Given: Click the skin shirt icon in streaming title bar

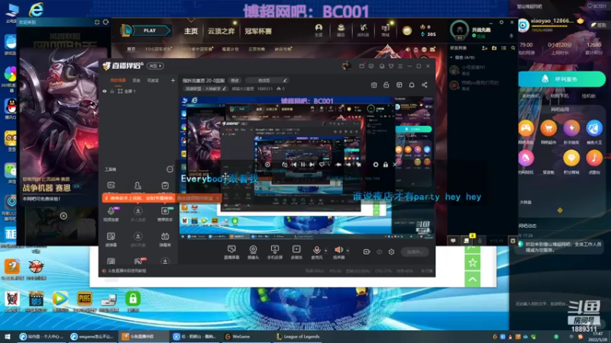Looking at the screenshot, I should (x=391, y=66).
